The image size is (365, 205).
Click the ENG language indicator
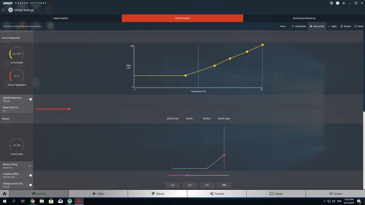339,201
